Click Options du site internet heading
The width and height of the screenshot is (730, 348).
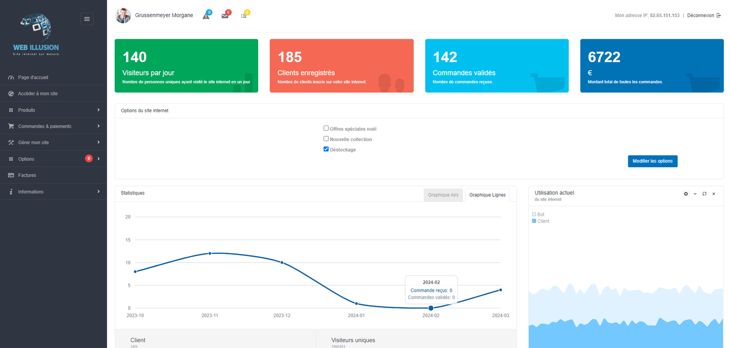pyautogui.click(x=145, y=111)
